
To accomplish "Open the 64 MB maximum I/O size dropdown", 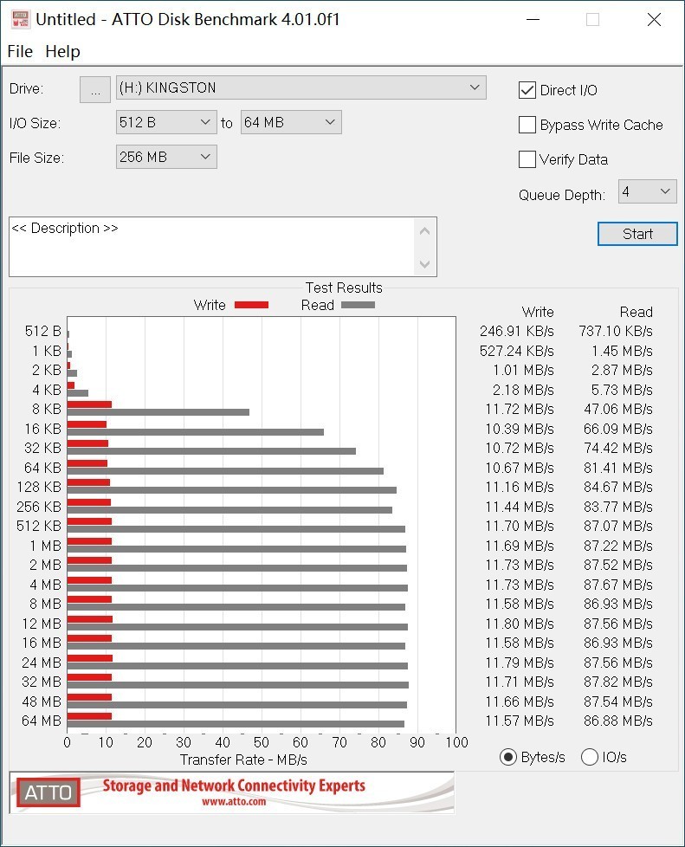I will pos(291,123).
